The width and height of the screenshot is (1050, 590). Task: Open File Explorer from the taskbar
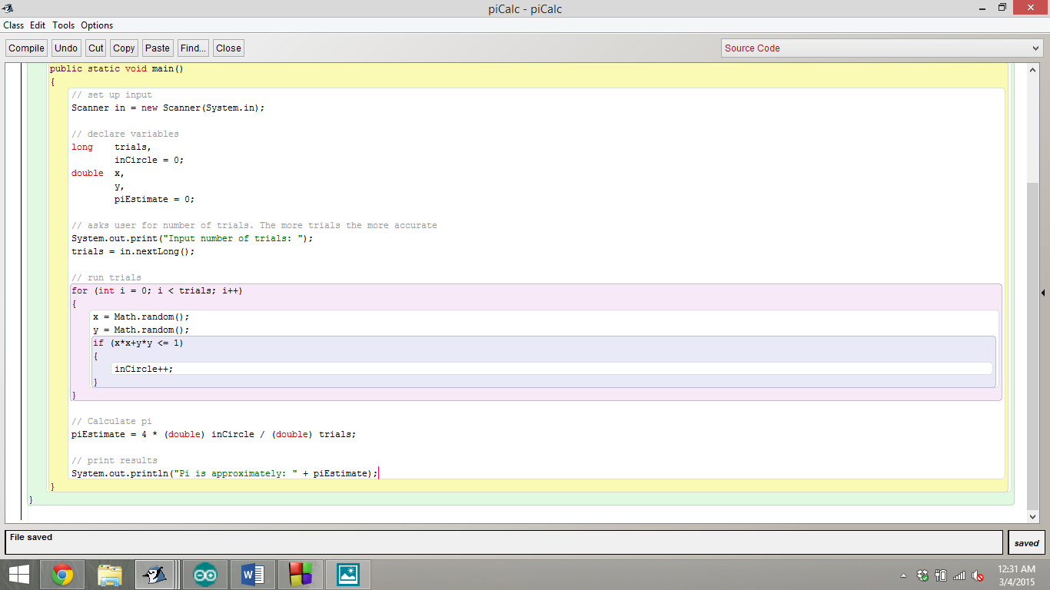(110, 574)
